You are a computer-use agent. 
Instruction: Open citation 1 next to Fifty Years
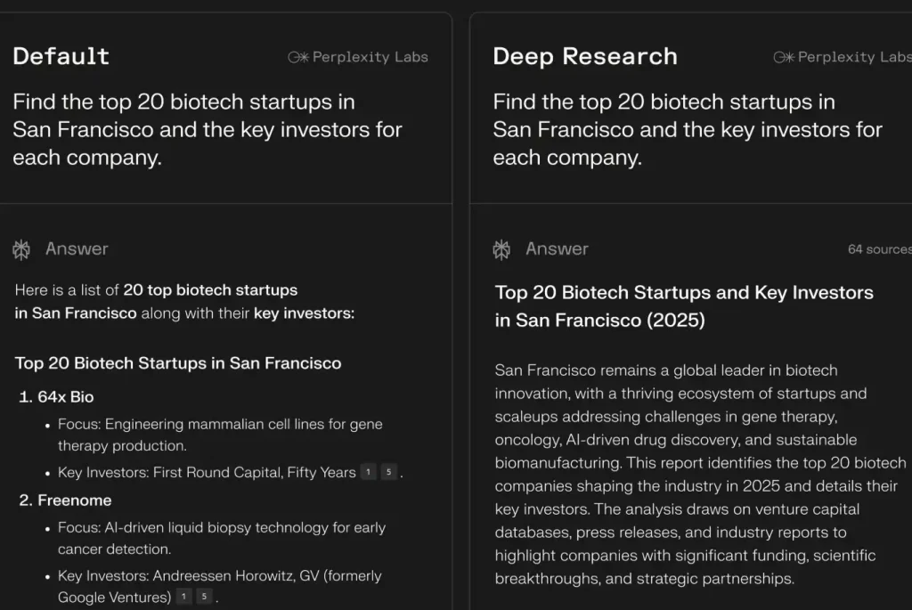click(x=367, y=472)
